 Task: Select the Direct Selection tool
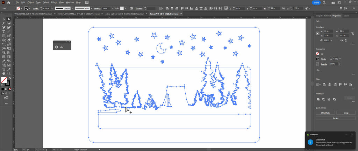click(9, 19)
